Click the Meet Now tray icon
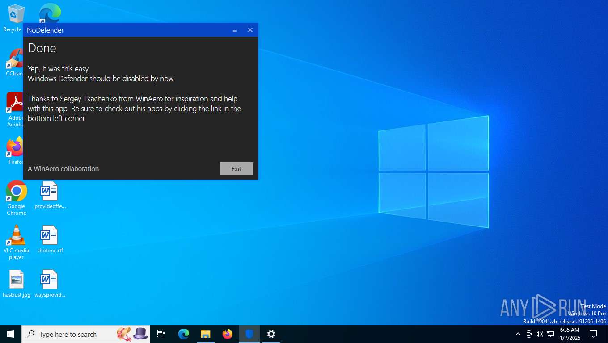 (529, 334)
